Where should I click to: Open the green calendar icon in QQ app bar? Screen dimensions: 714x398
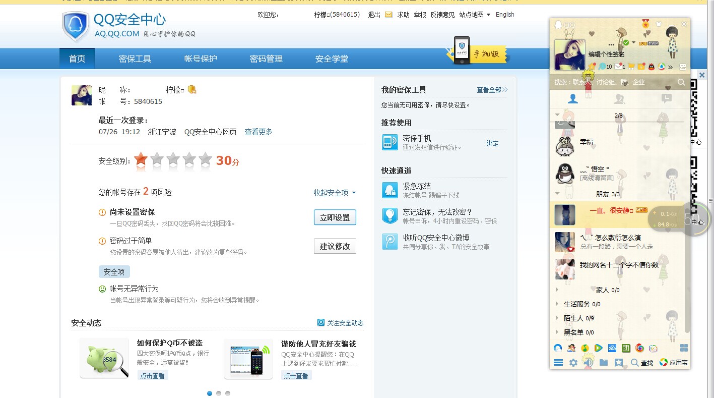[626, 348]
